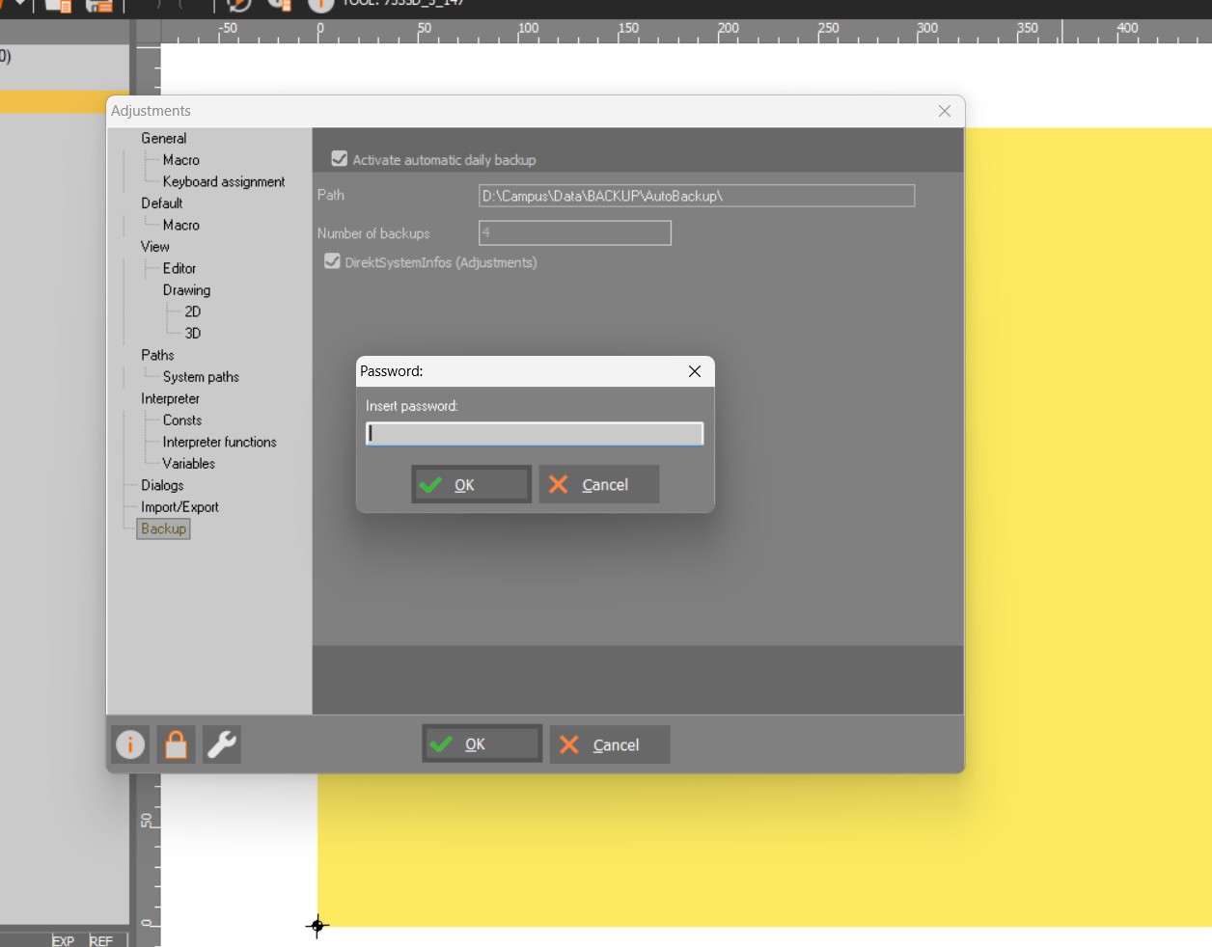1212x947 pixels.
Task: Toggle Activate automatic daily backup checkbox
Action: pyautogui.click(x=340, y=159)
